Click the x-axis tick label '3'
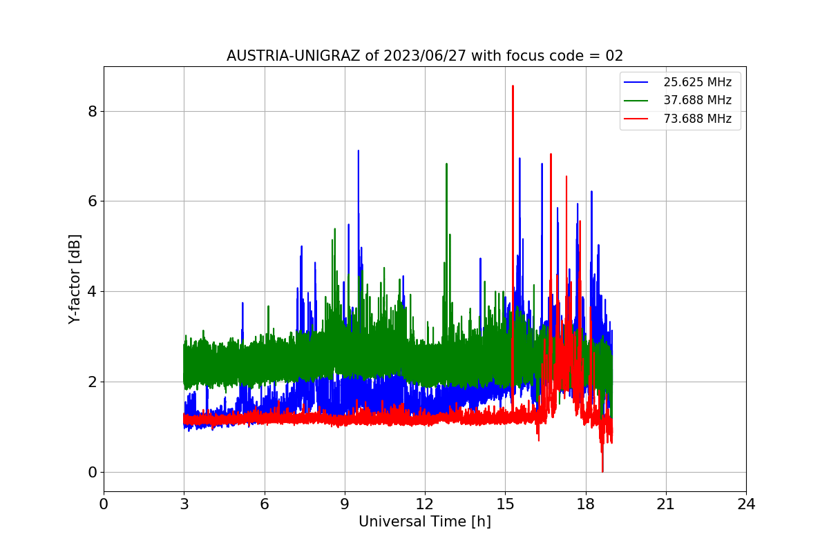 184,504
